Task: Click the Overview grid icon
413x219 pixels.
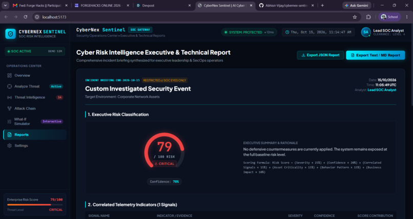Action: (x=10, y=75)
